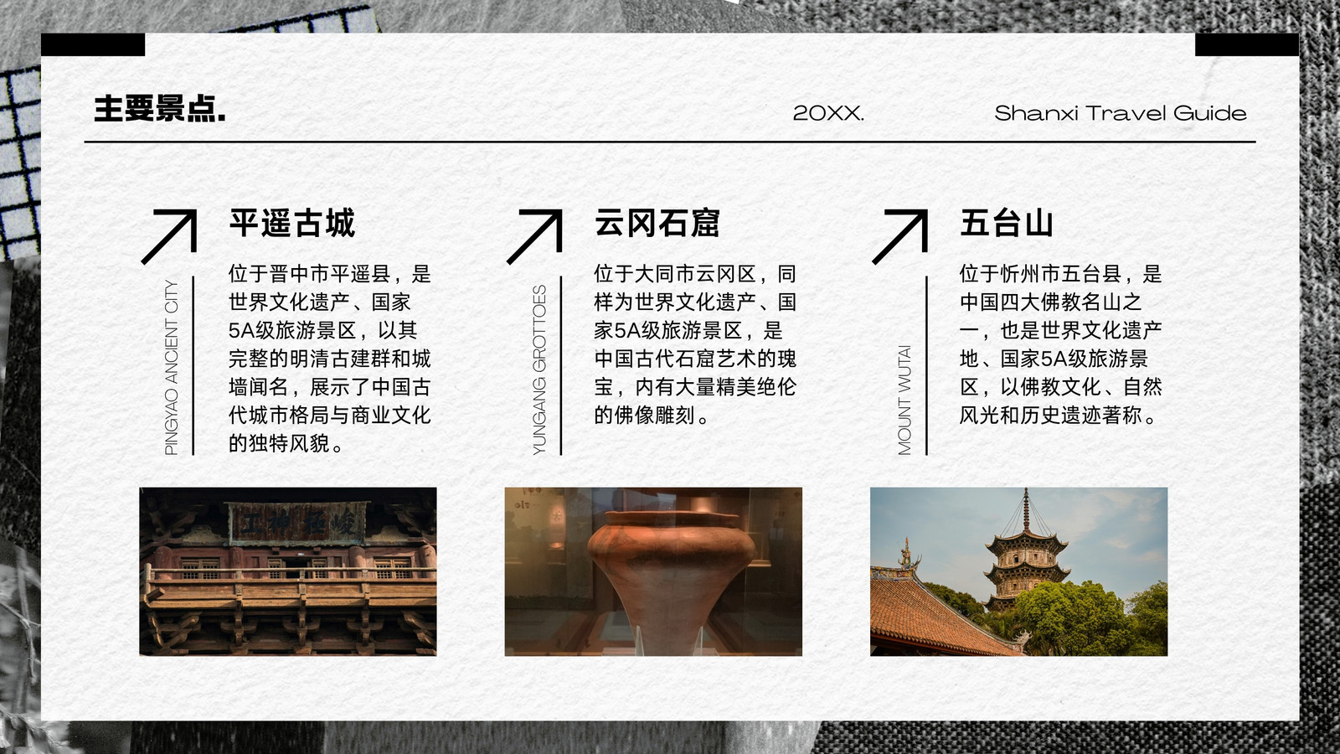Click the PINGYAO ANCIENT CITY vertical label
This screenshot has width=1340, height=754.
click(172, 368)
